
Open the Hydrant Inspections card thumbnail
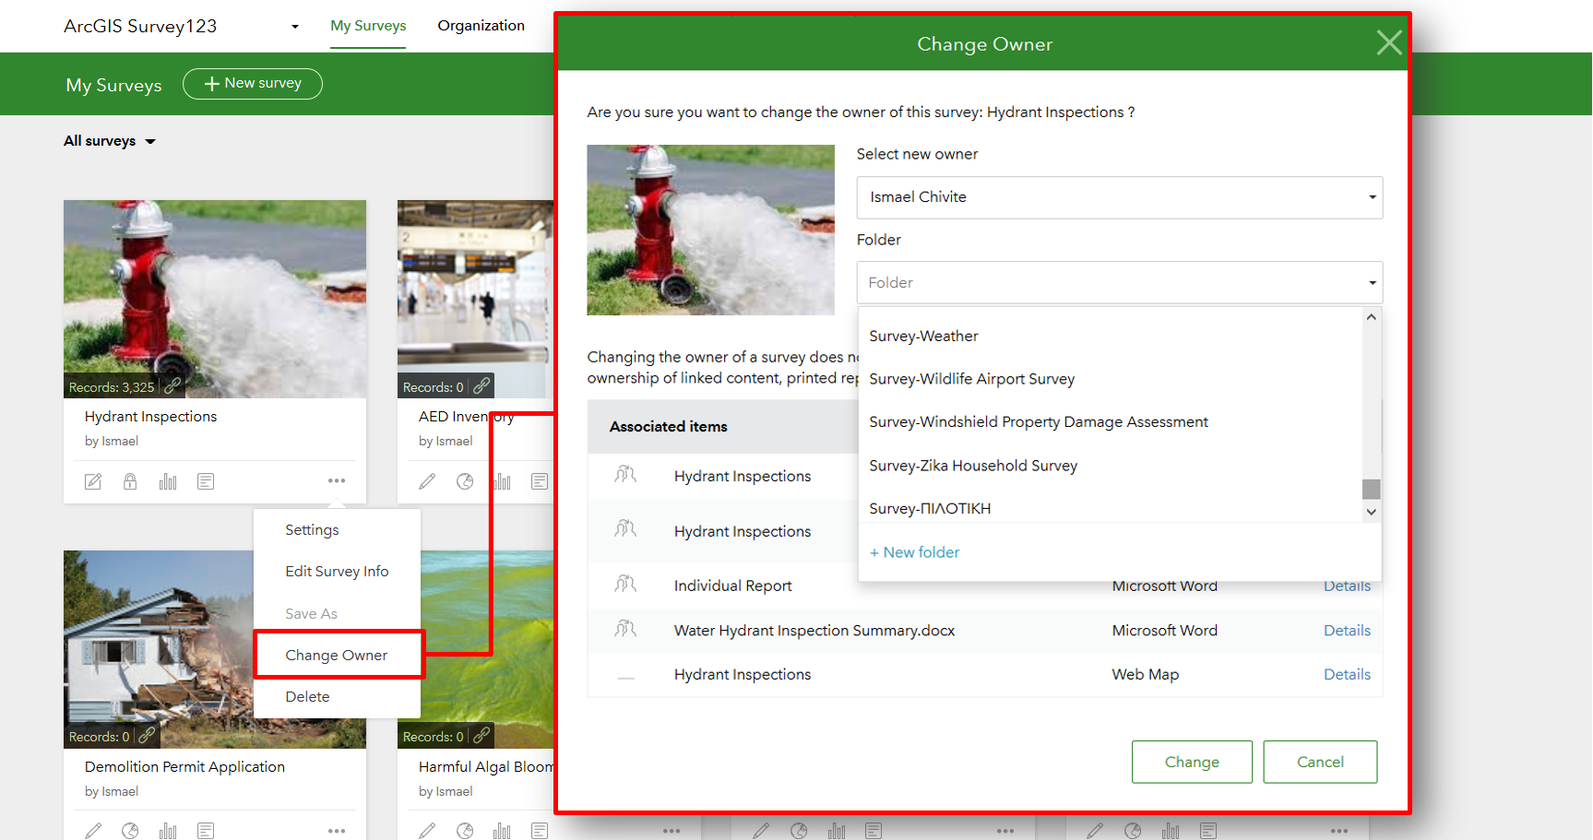[x=215, y=299]
